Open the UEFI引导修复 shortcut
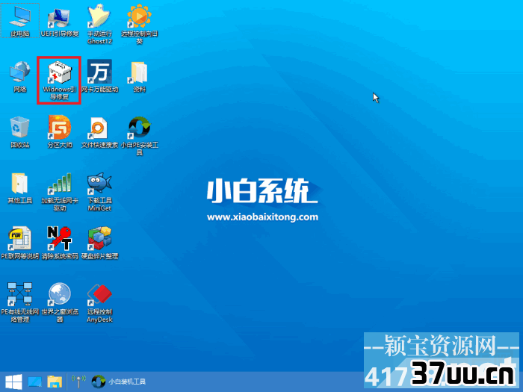Viewport: 523px width, 392px height. pyautogui.click(x=60, y=22)
